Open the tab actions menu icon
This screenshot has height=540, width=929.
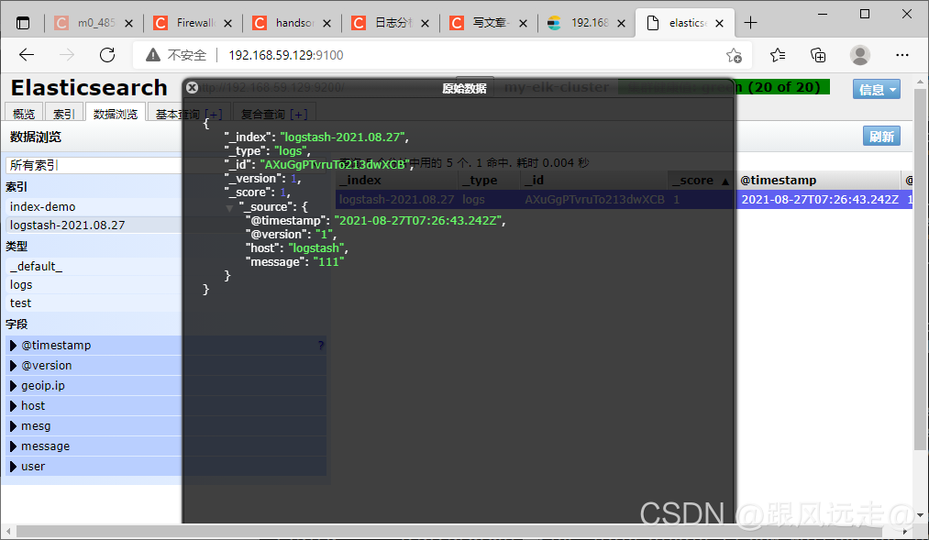(x=23, y=23)
